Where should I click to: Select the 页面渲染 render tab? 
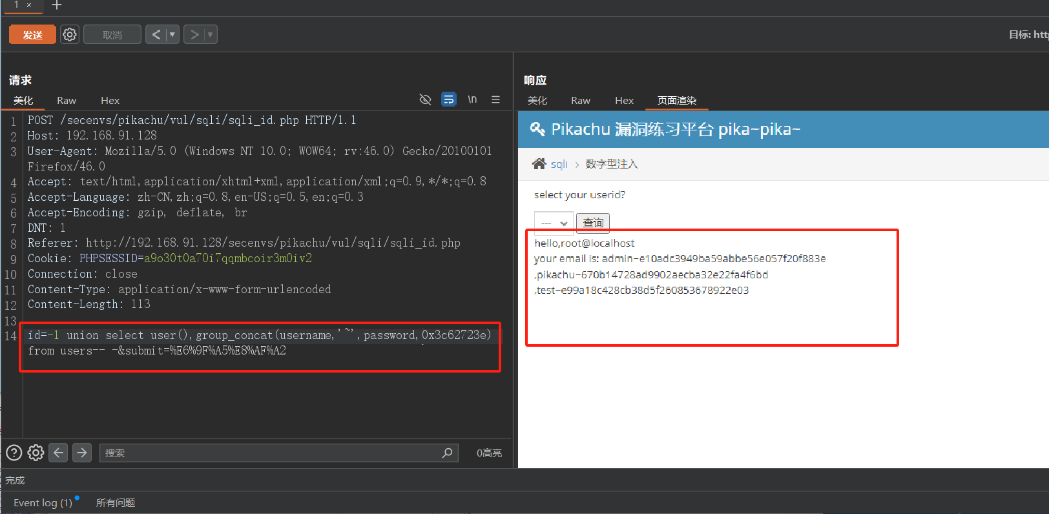[x=677, y=101]
